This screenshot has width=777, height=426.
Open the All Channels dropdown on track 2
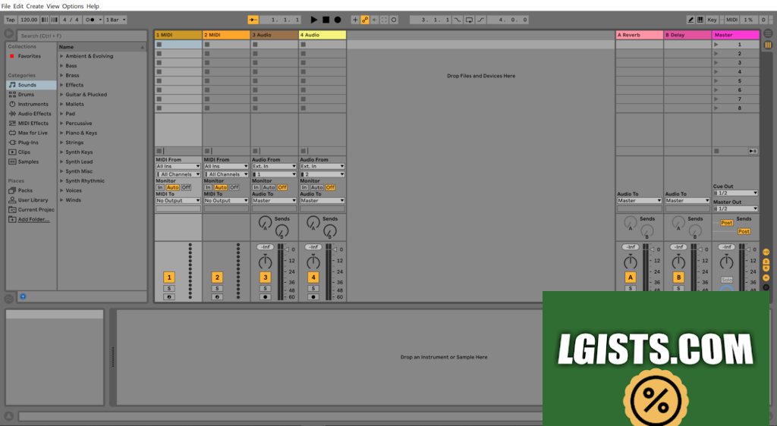(x=226, y=174)
